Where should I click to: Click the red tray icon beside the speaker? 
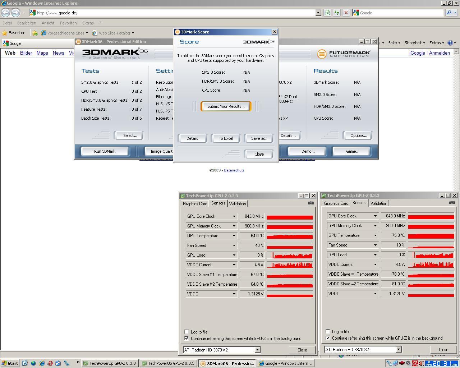[x=415, y=363]
